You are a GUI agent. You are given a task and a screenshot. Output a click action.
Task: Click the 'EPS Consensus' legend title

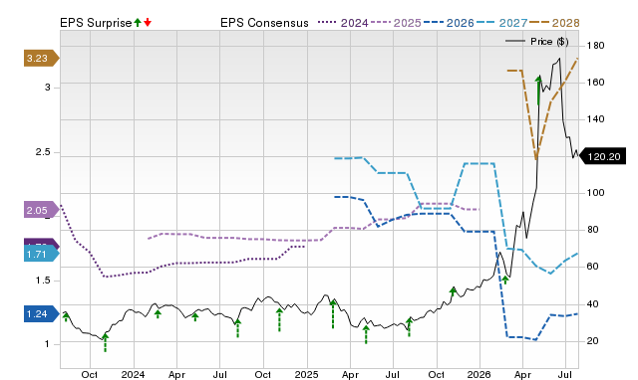click(x=264, y=23)
